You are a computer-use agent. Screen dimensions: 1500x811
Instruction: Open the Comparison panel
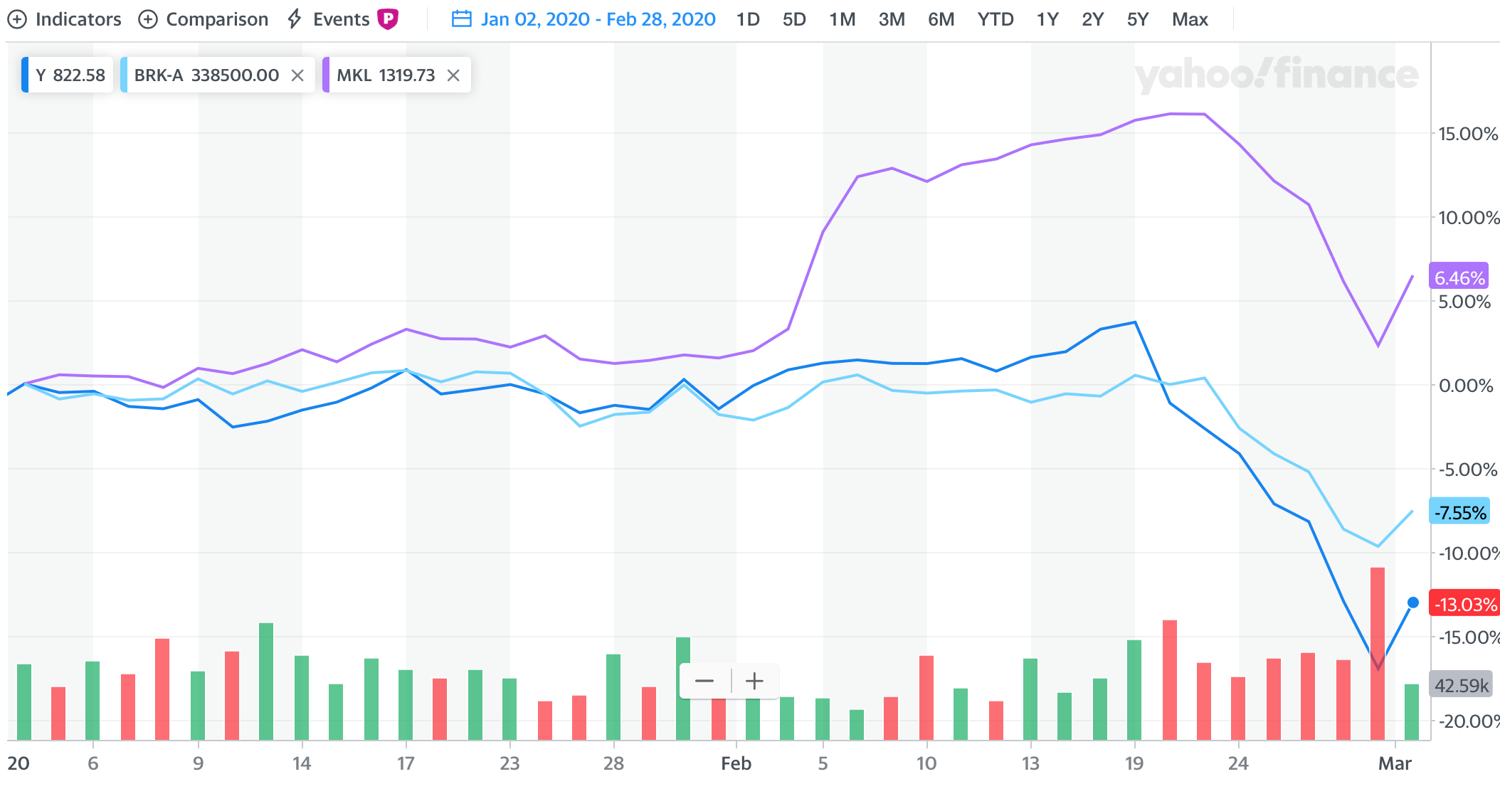[204, 19]
